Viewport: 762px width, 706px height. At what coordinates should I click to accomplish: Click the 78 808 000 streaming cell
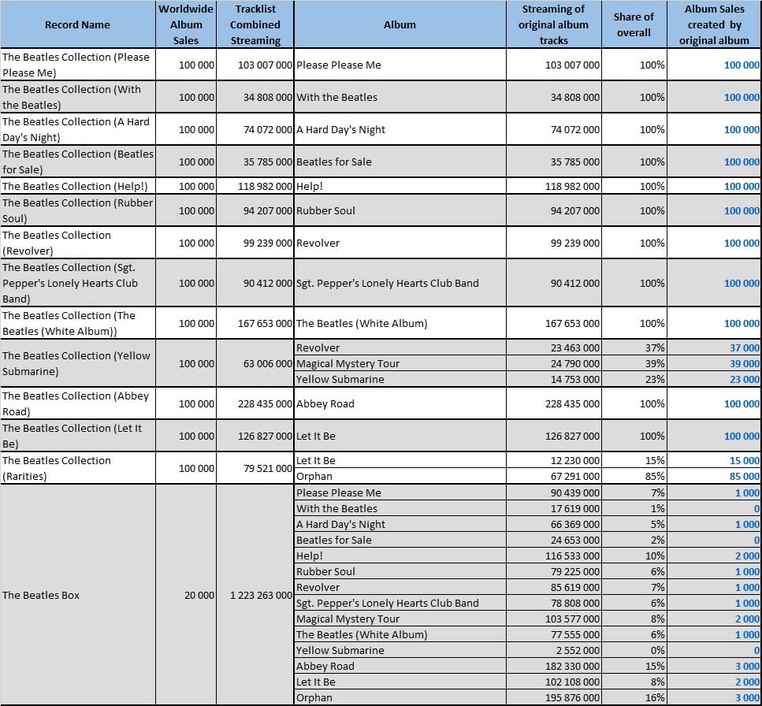coord(553,603)
